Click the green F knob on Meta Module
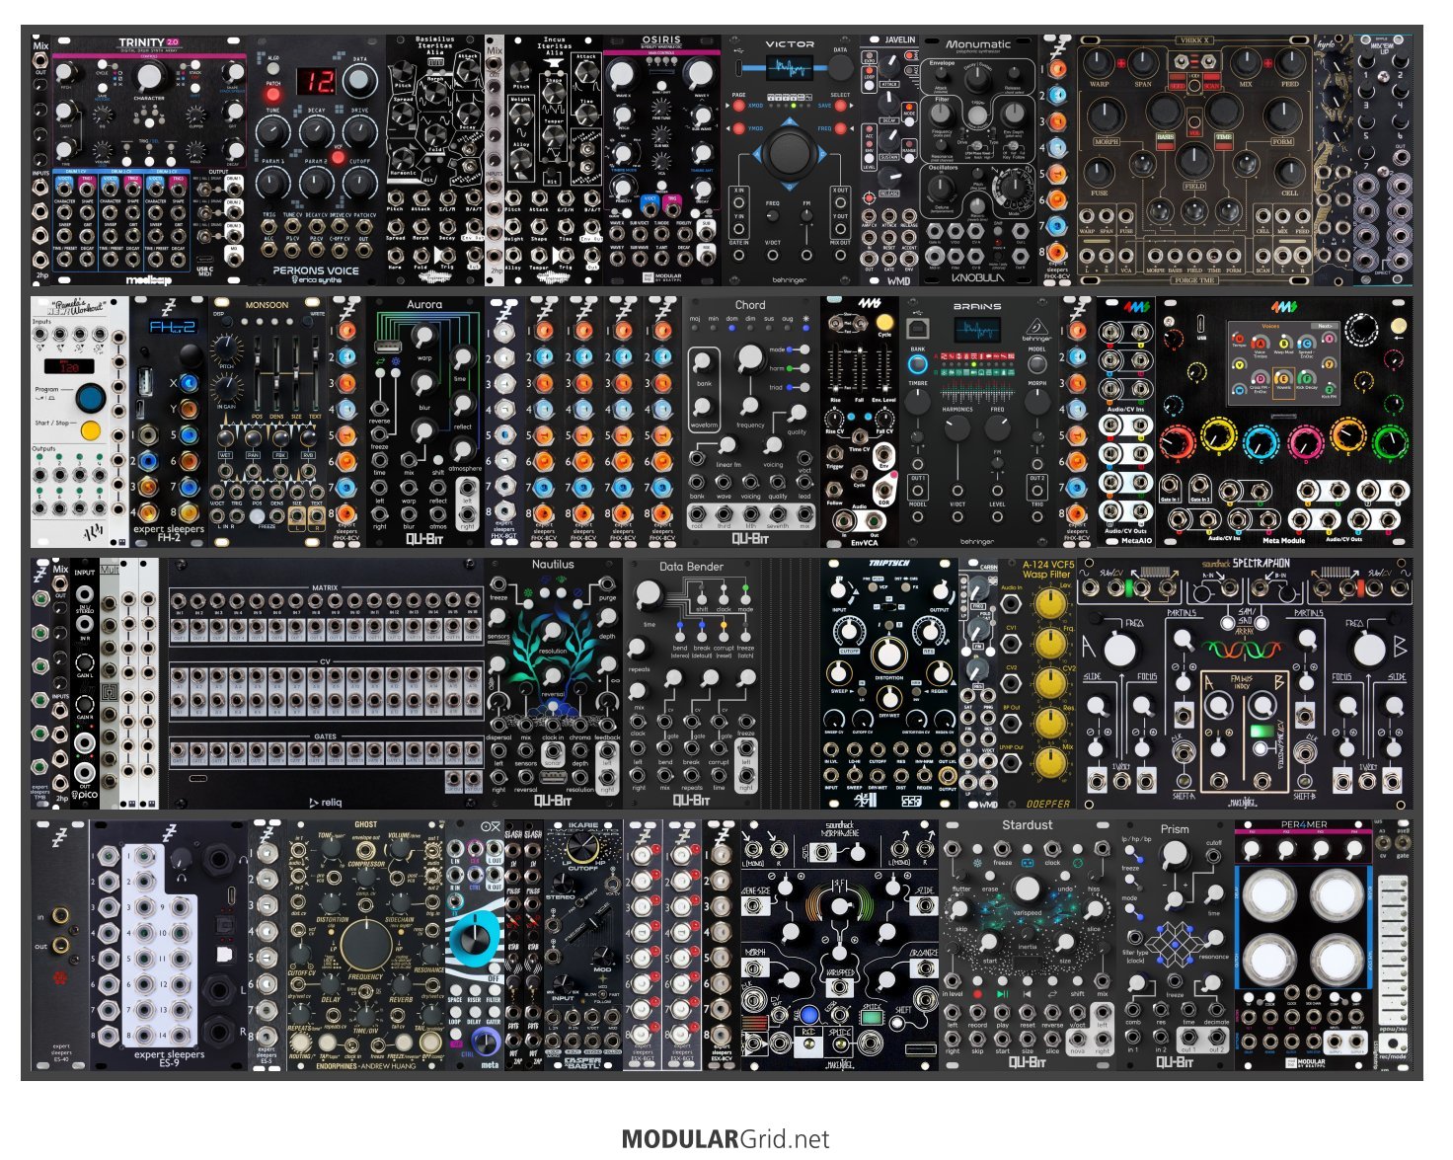The image size is (1453, 1160). 1390,441
